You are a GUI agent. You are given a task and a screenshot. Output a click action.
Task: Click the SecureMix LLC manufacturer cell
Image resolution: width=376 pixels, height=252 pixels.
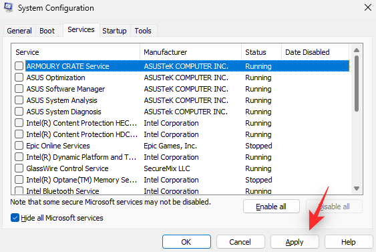(167, 168)
